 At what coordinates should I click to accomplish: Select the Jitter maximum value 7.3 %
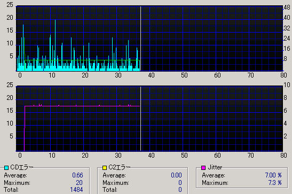tap(275, 183)
